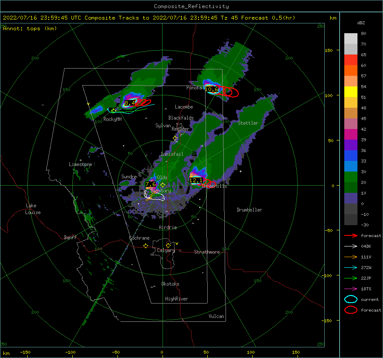Click the yellow diamond marker below Cochrane
The width and height of the screenshot is (383, 358).
pos(146,246)
